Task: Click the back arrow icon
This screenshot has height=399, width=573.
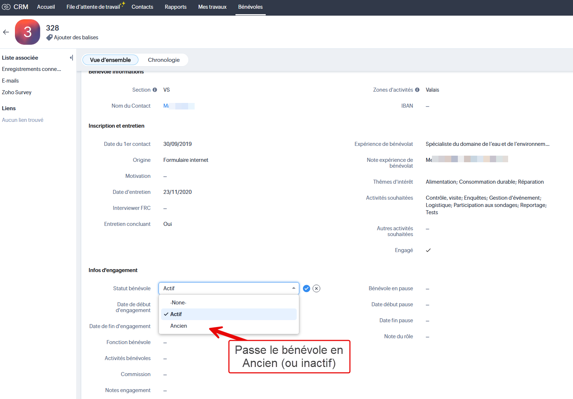Action: point(6,32)
